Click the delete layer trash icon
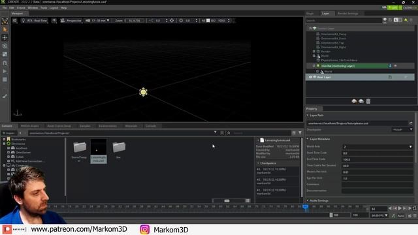This screenshot has width=418, height=235. click(368, 101)
